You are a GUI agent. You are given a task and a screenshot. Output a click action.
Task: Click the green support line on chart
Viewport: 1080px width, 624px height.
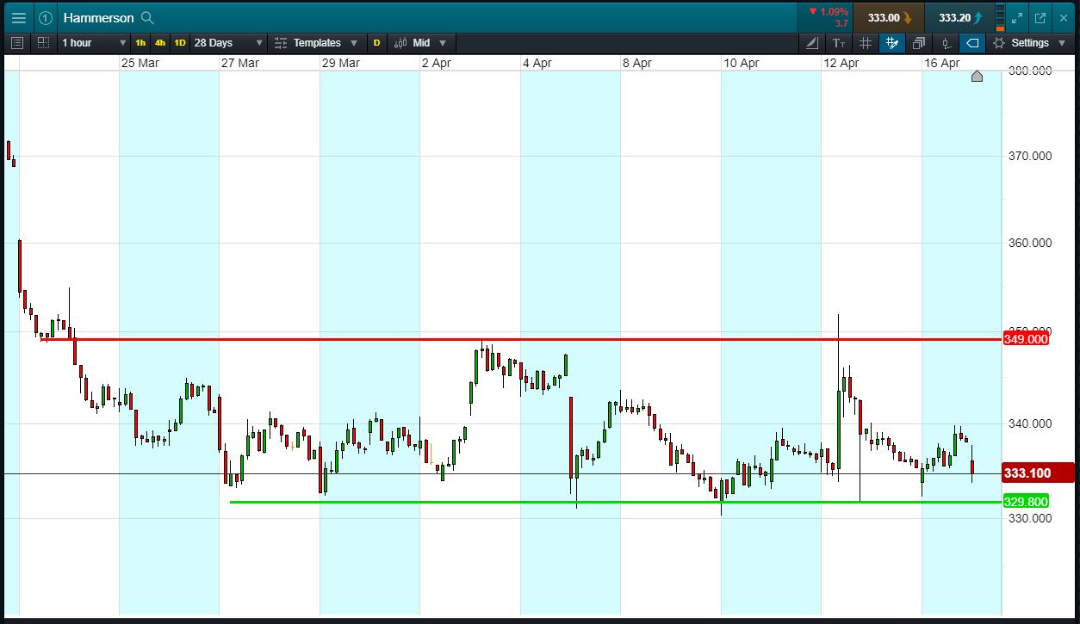point(616,502)
